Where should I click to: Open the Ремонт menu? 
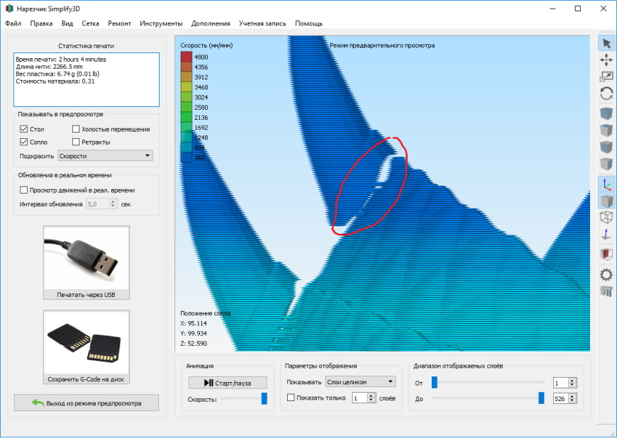click(x=119, y=23)
